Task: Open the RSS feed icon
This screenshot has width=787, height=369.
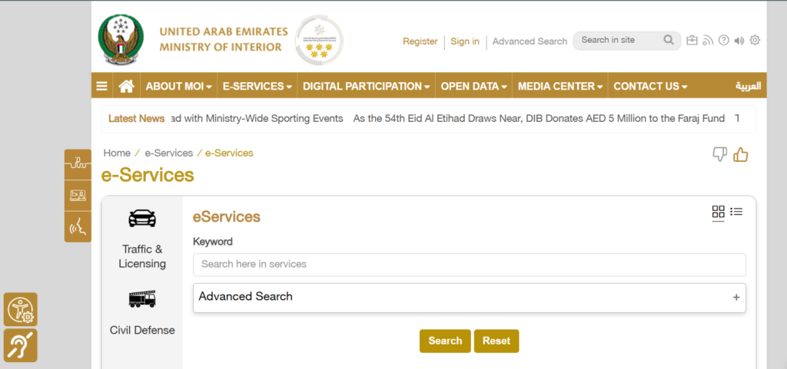Action: point(708,41)
